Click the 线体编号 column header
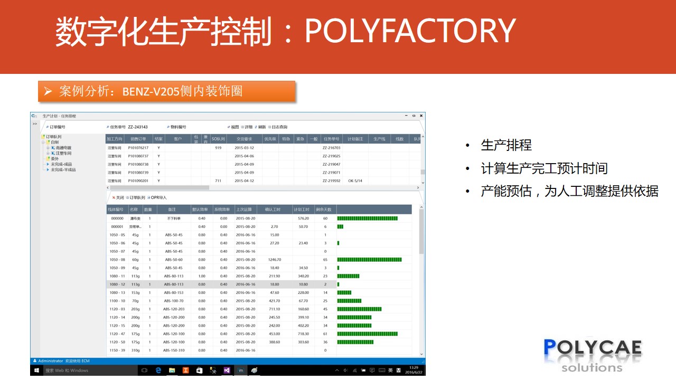Image resolution: width=676 pixels, height=380 pixels. [x=117, y=210]
